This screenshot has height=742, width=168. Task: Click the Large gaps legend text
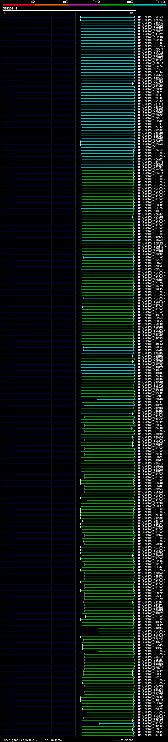point(32,740)
